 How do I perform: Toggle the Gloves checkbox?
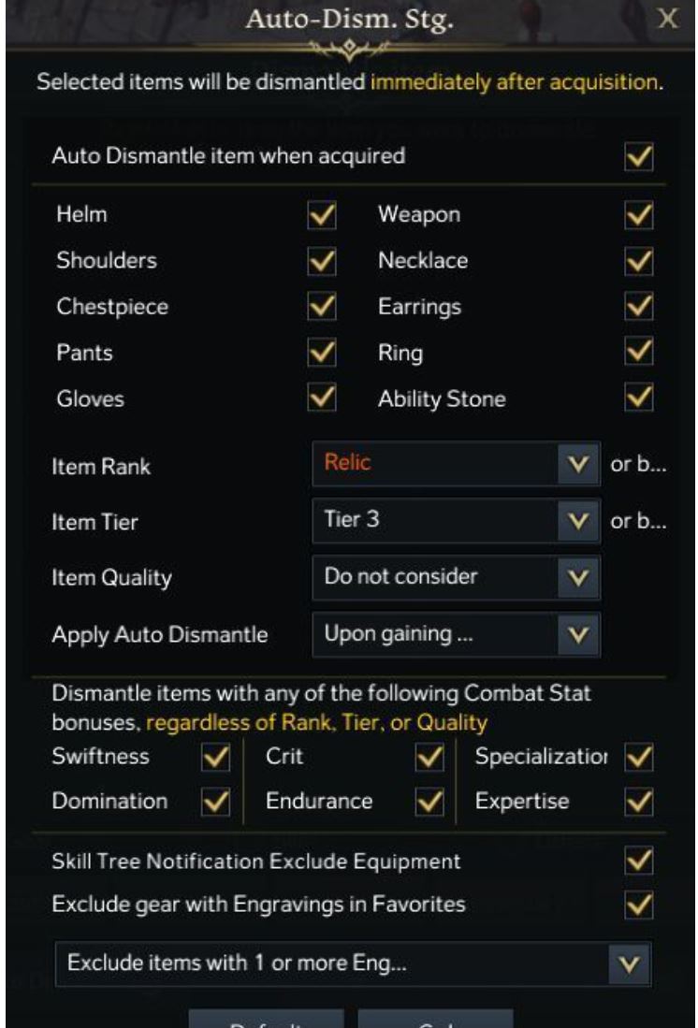click(x=322, y=398)
